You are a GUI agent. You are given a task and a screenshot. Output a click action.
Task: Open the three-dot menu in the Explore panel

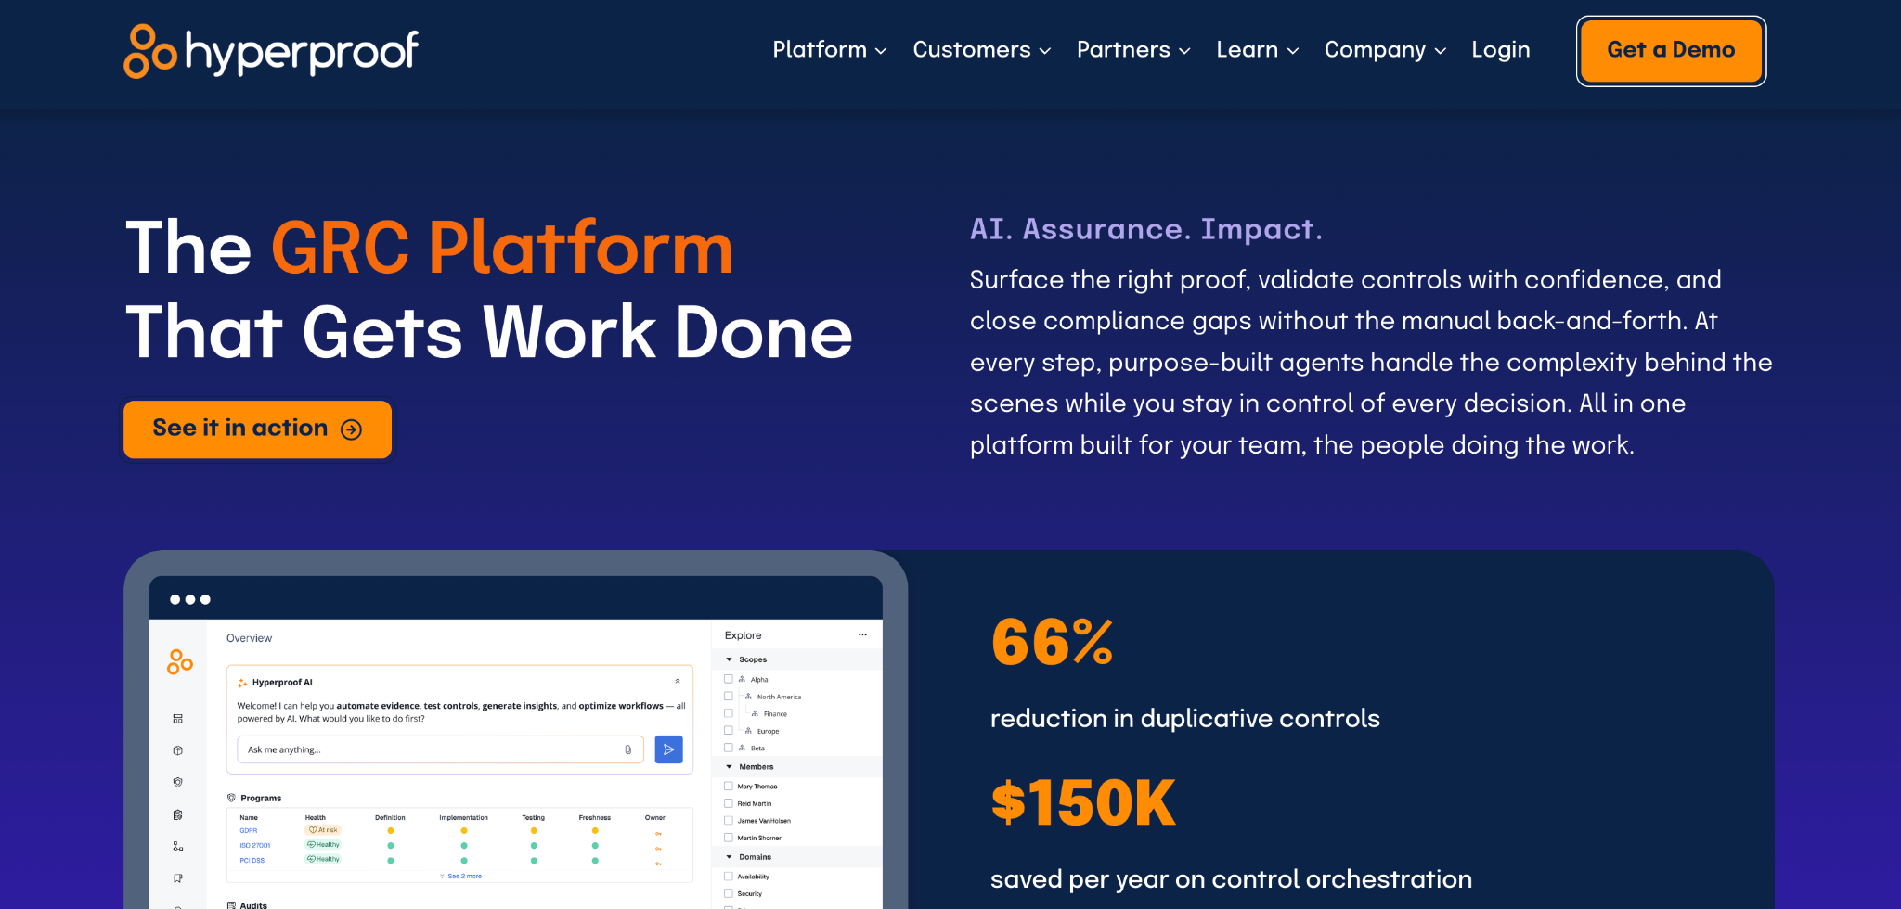862,635
